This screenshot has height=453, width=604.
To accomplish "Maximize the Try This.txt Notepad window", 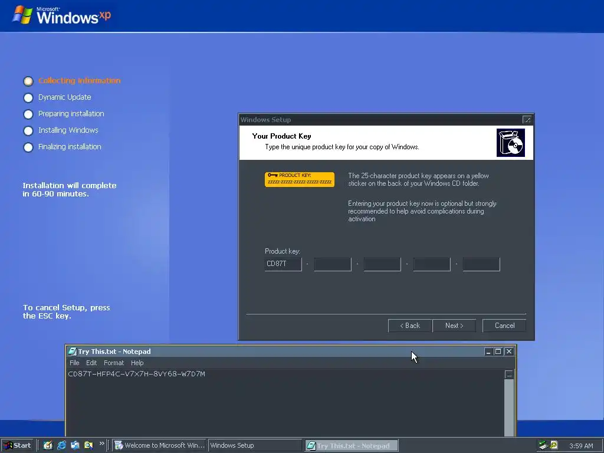I will point(498,352).
